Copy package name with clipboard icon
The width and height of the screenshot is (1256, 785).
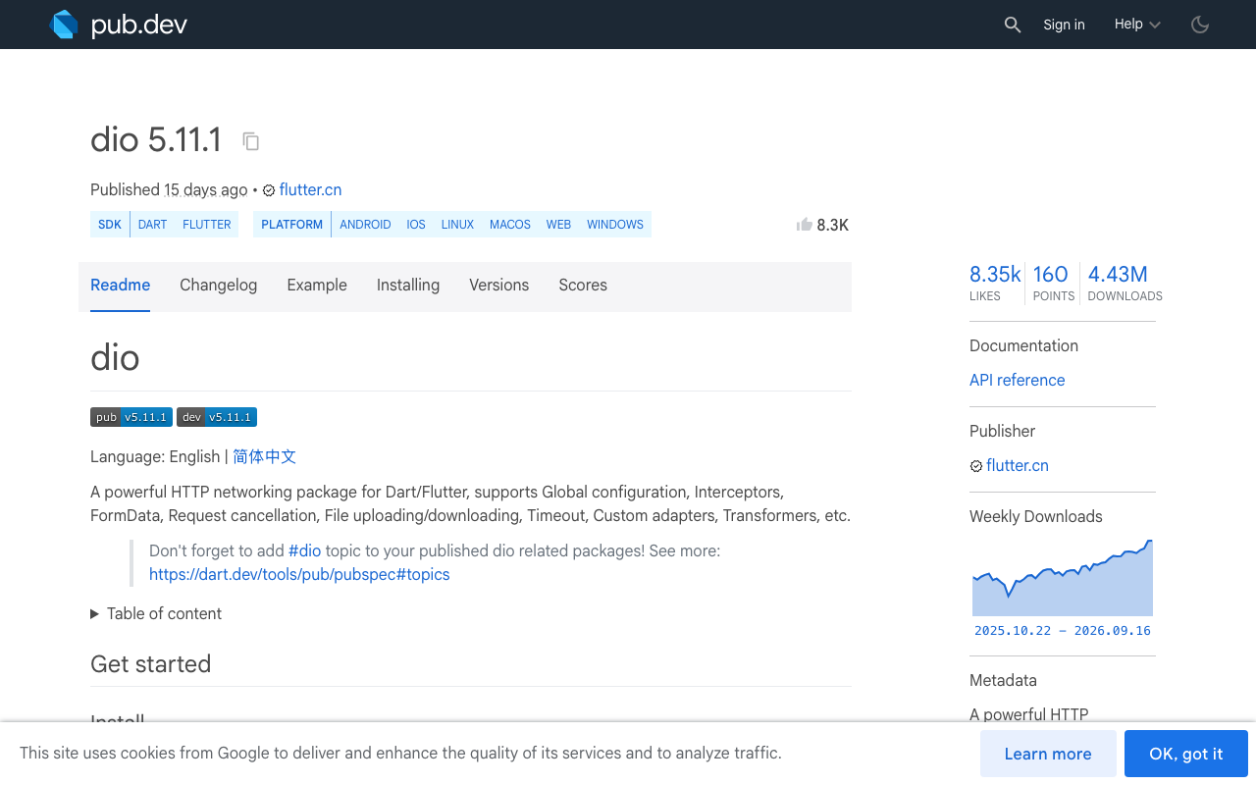coord(251,141)
